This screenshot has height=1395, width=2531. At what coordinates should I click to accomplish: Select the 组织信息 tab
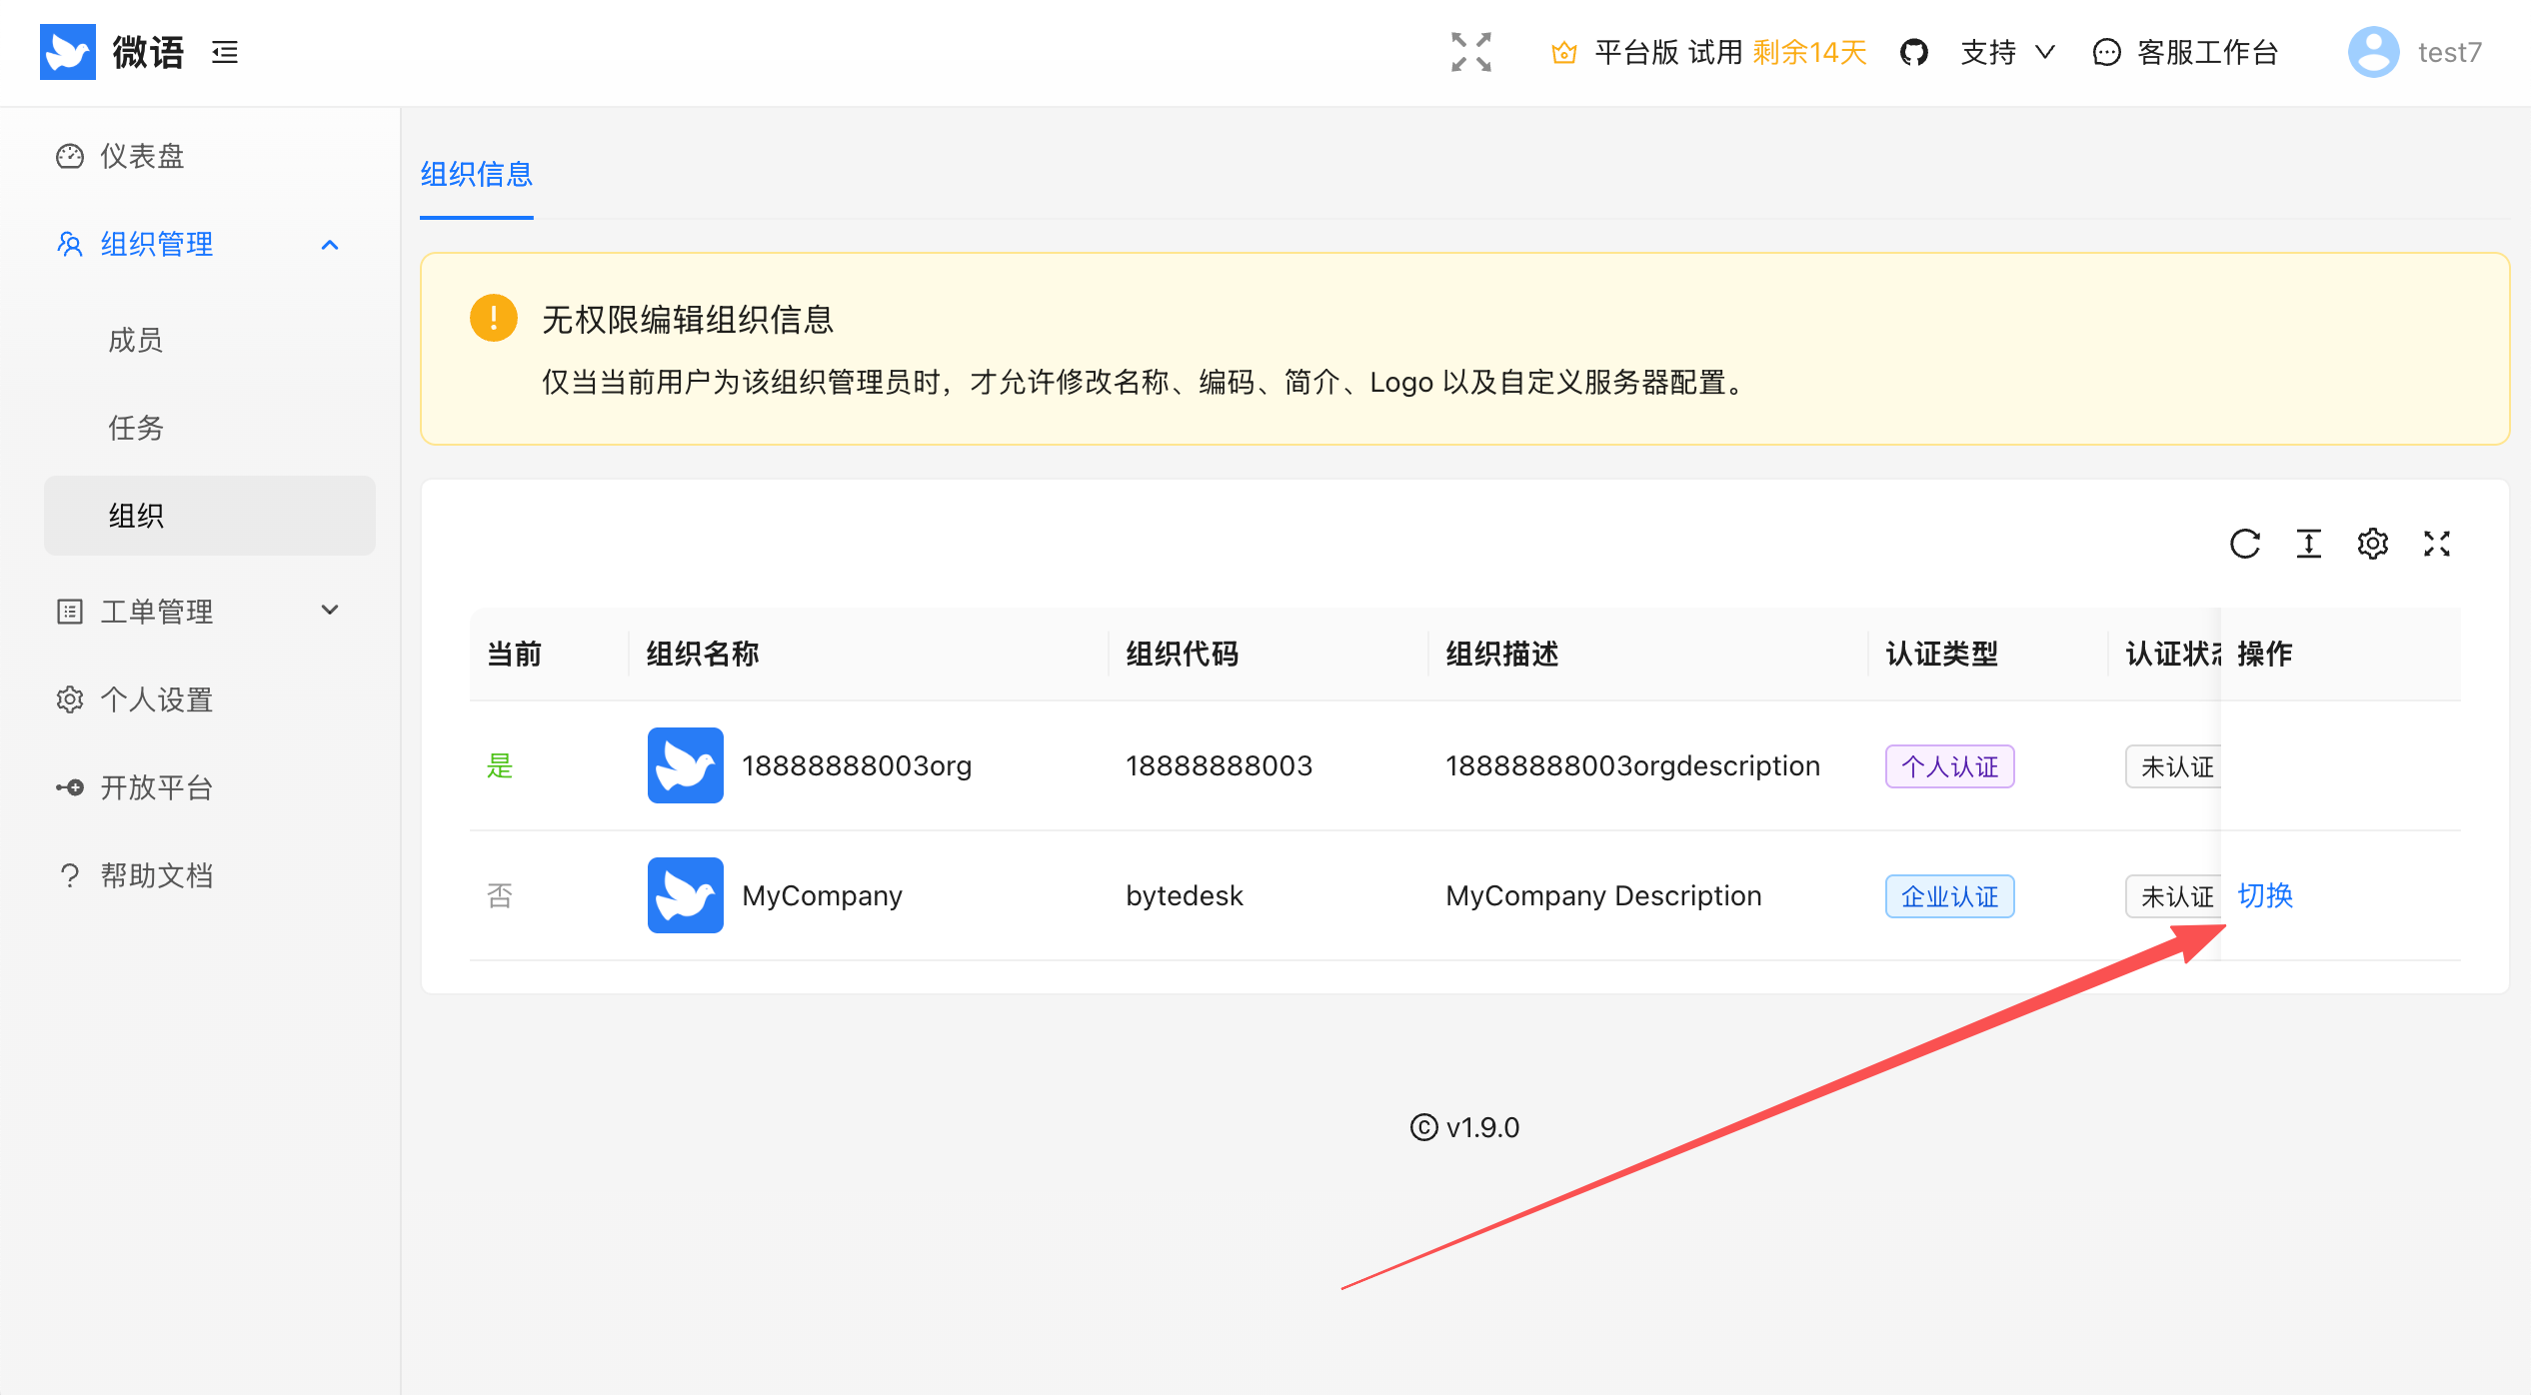tap(477, 174)
